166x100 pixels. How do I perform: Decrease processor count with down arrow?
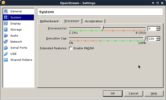[158, 29]
